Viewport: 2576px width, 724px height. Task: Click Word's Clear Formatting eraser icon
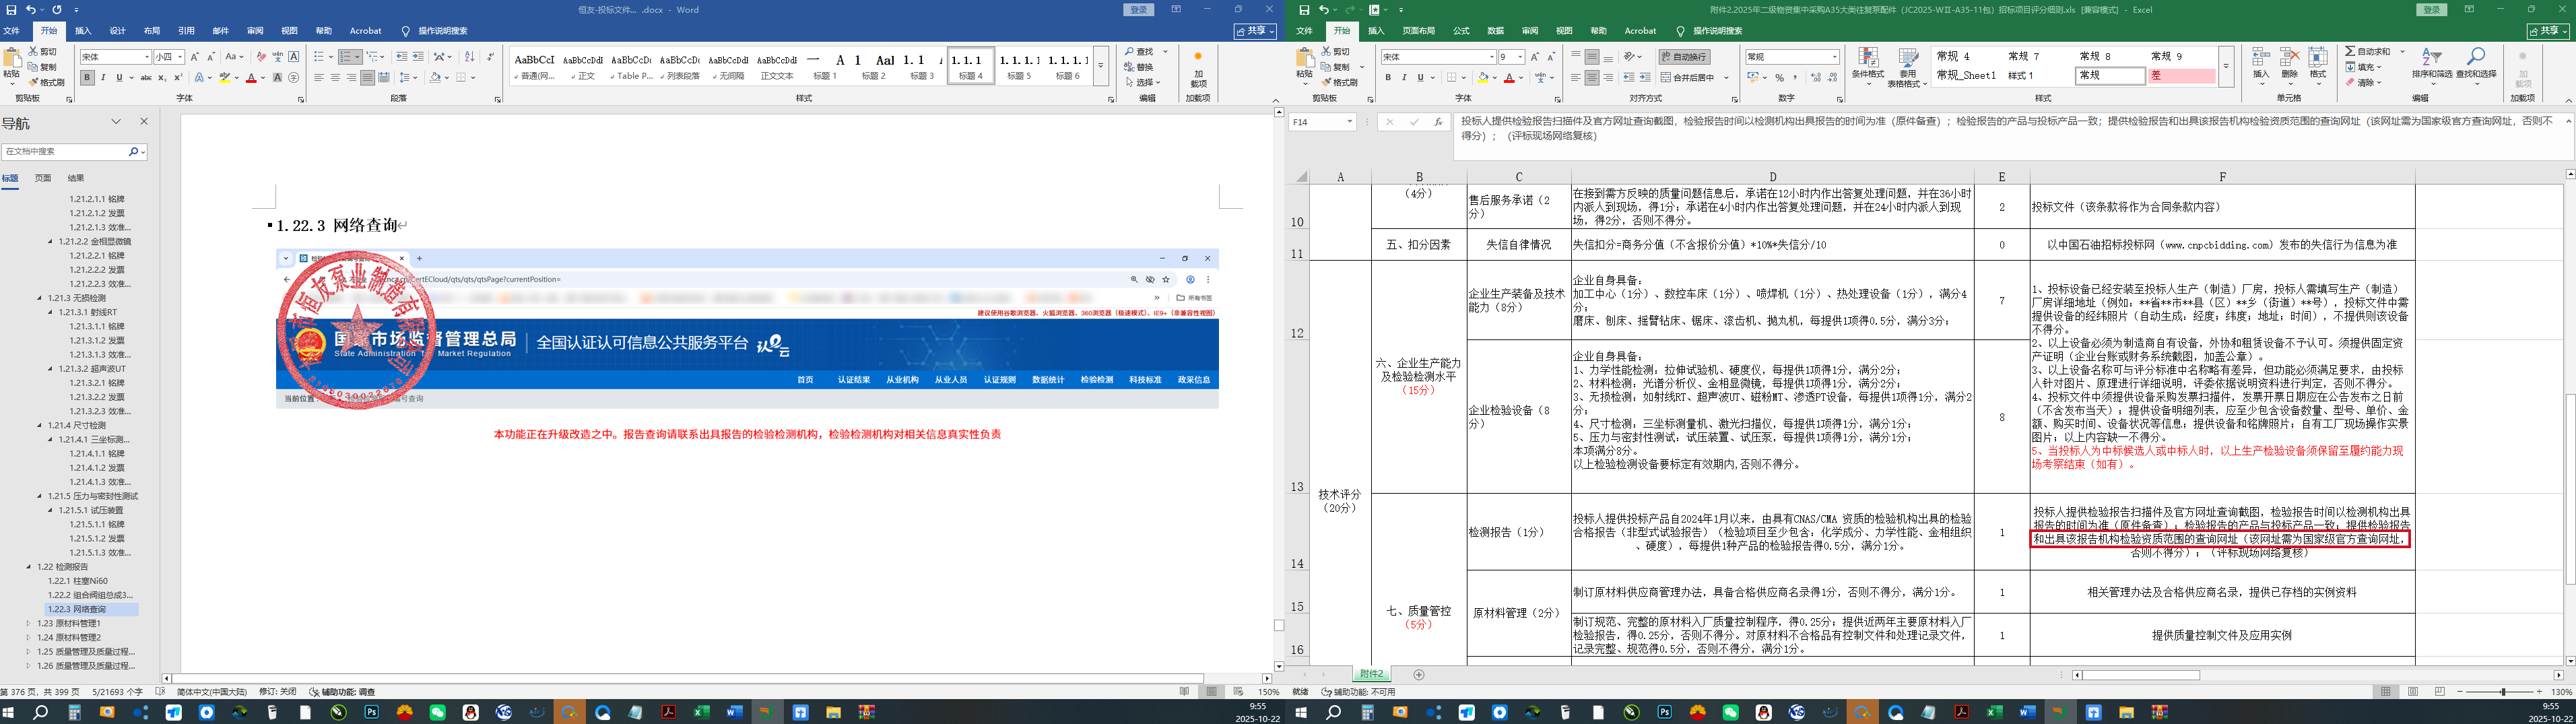(x=261, y=57)
